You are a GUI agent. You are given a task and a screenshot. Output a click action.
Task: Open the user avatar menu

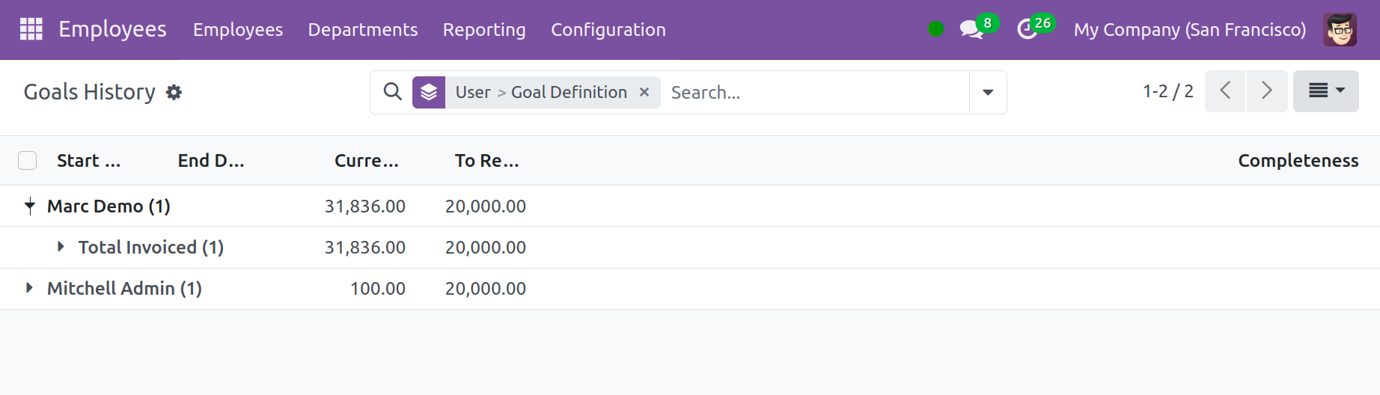(1340, 29)
